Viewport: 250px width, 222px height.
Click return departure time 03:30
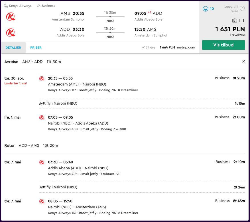pos(78,29)
